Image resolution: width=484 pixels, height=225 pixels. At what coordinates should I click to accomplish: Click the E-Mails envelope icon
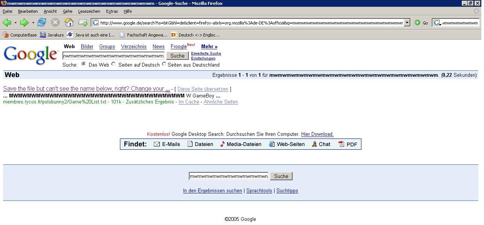tap(157, 144)
